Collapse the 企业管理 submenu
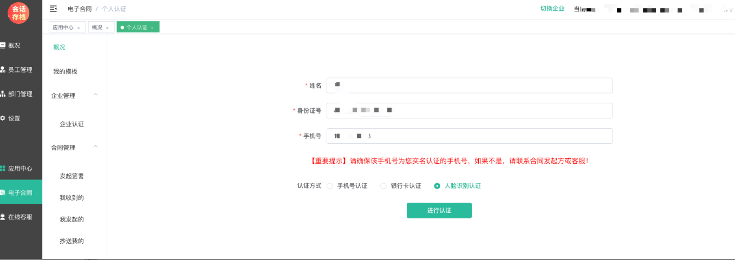The width and height of the screenshot is (735, 260). tap(96, 95)
